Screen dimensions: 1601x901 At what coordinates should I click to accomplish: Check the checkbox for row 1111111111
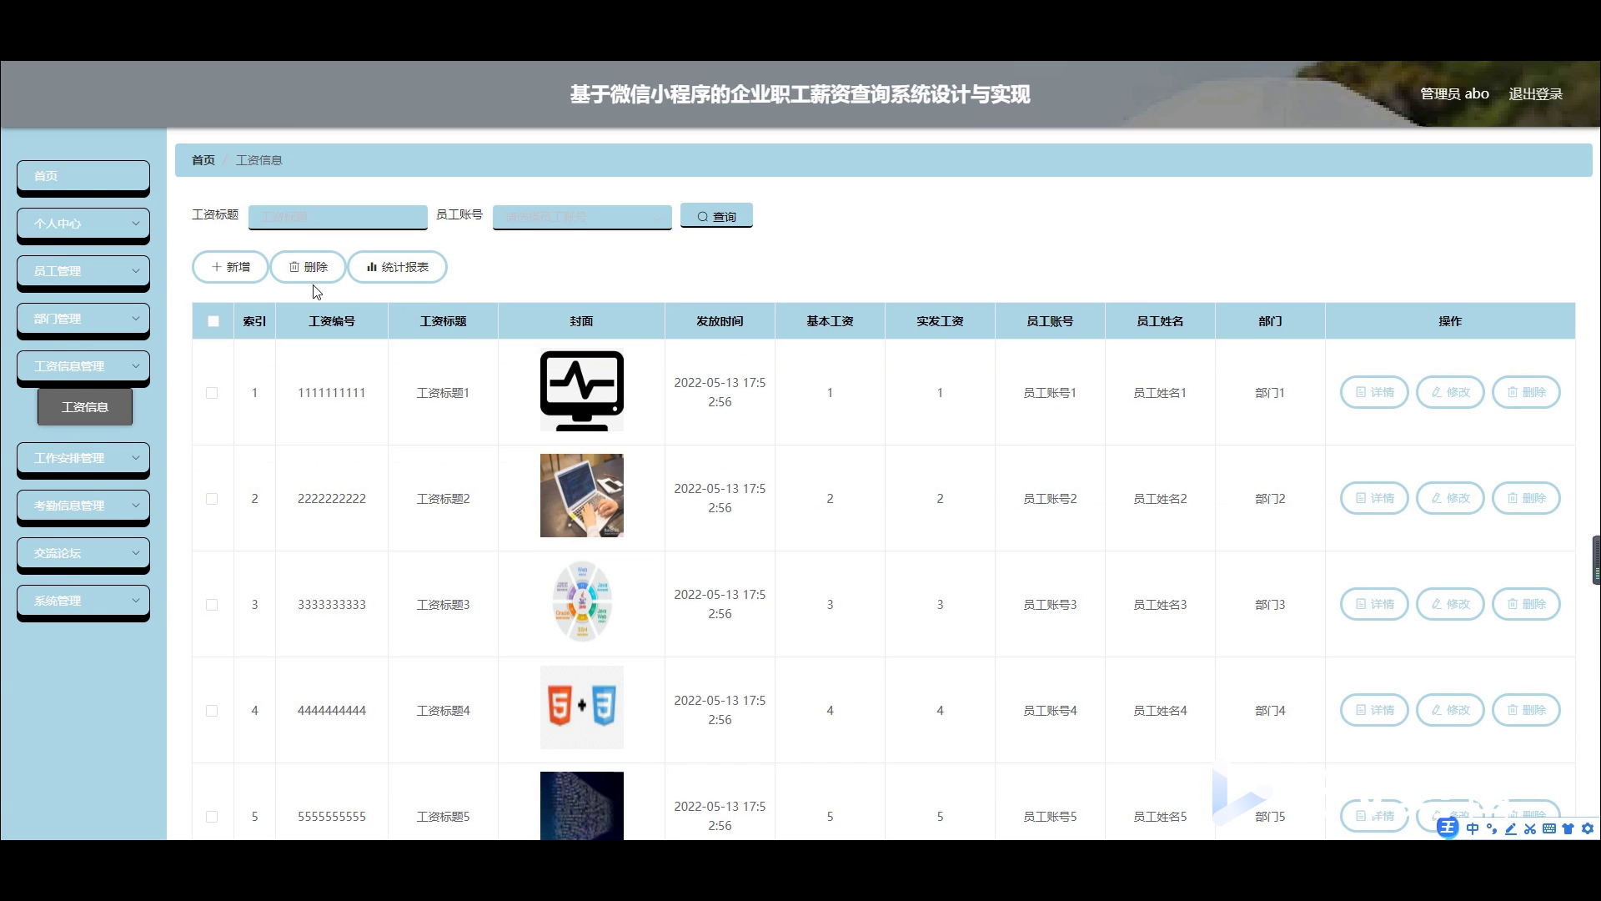(x=212, y=393)
